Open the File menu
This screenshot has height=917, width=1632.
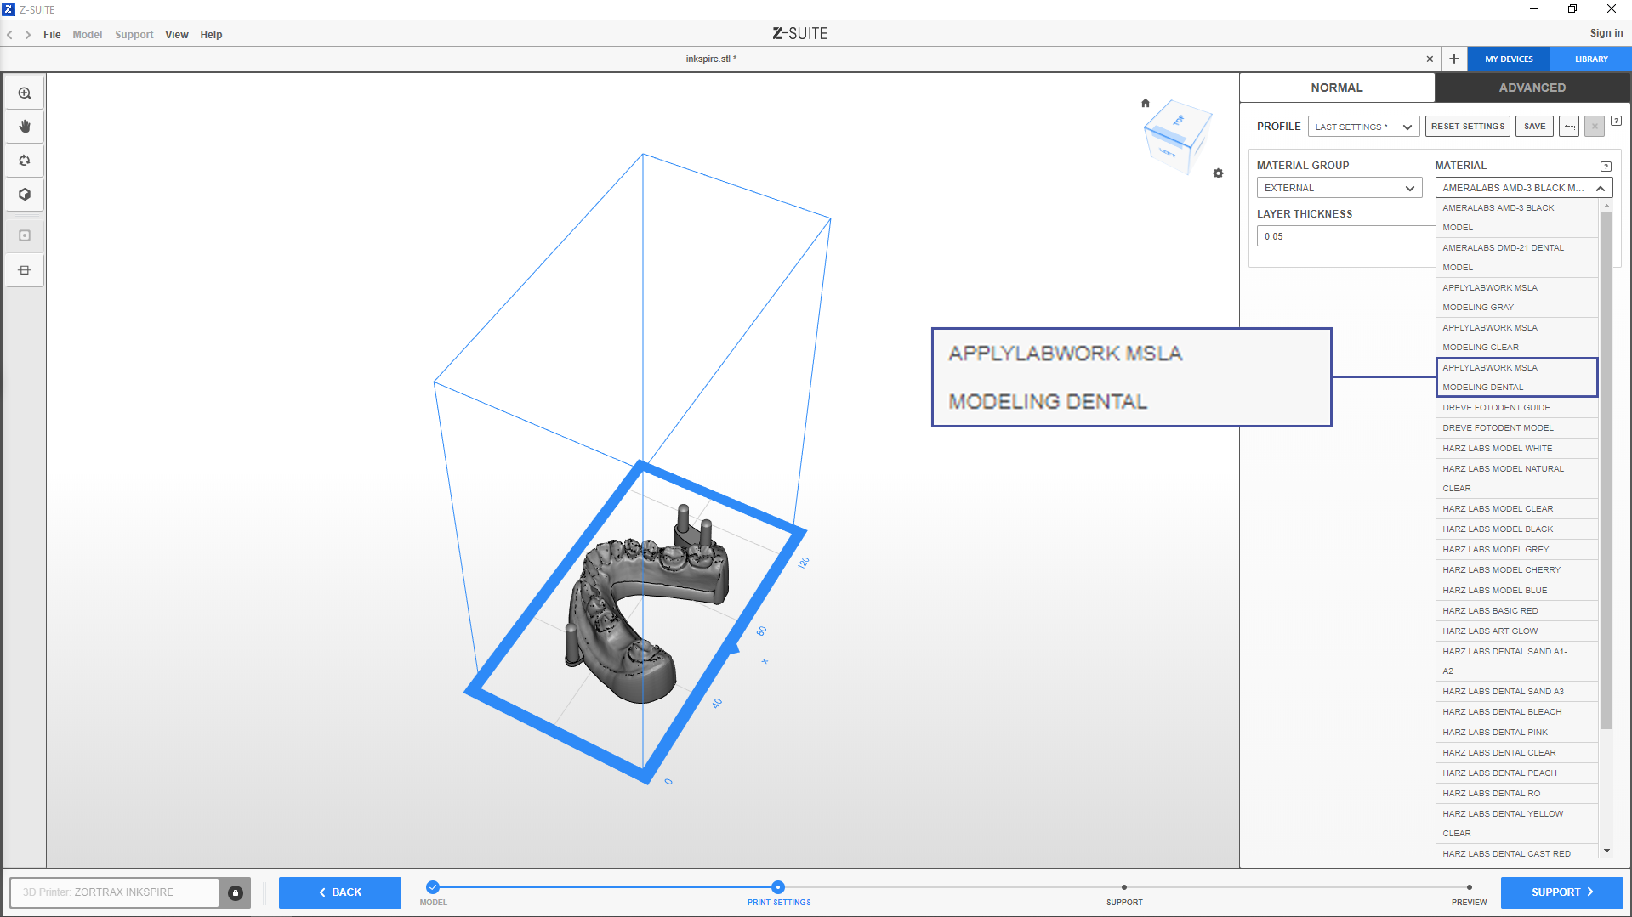click(x=52, y=35)
